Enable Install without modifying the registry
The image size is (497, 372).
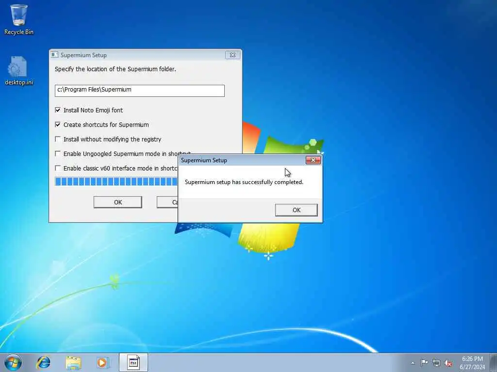click(58, 139)
